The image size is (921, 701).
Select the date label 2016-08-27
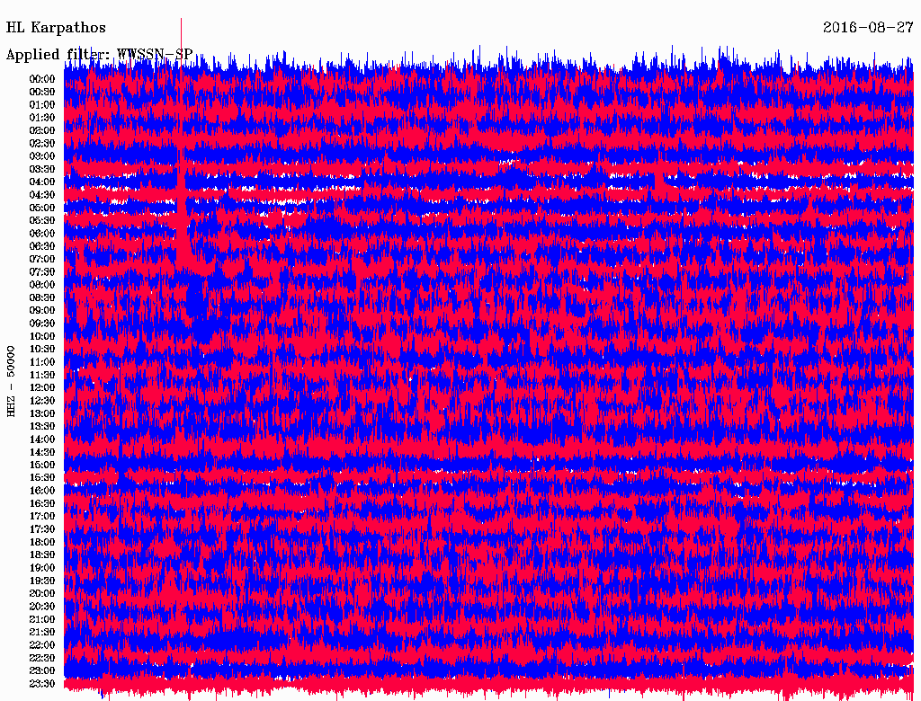pos(868,28)
